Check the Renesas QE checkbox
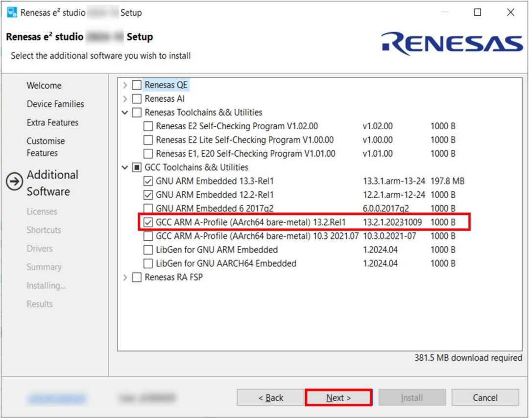Image resolution: width=529 pixels, height=418 pixels. coord(137,85)
